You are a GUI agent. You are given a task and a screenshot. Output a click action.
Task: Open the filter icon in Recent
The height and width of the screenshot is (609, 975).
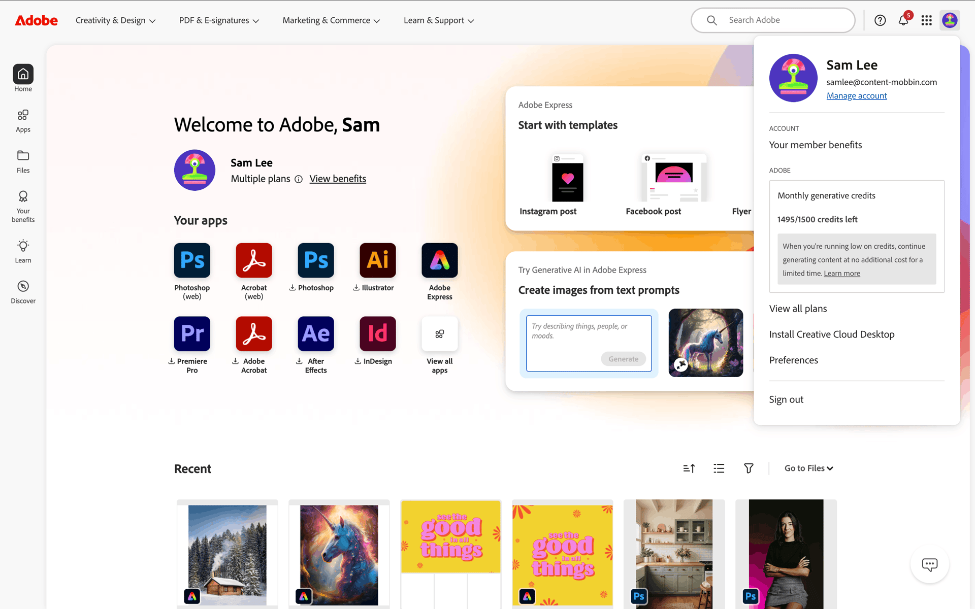click(749, 468)
